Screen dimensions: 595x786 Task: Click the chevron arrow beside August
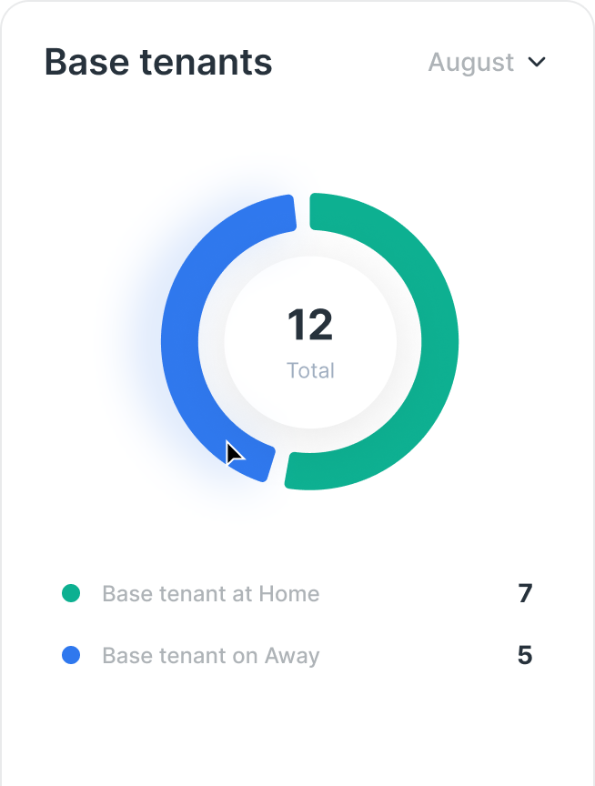(x=537, y=62)
